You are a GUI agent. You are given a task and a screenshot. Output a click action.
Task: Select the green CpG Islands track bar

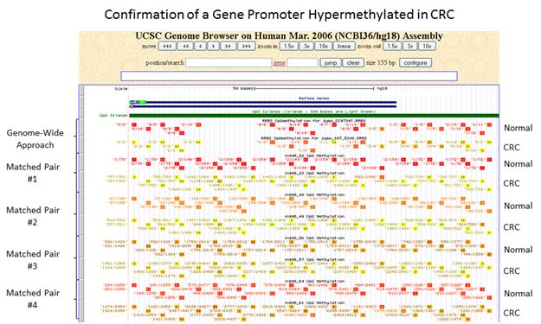(314, 116)
